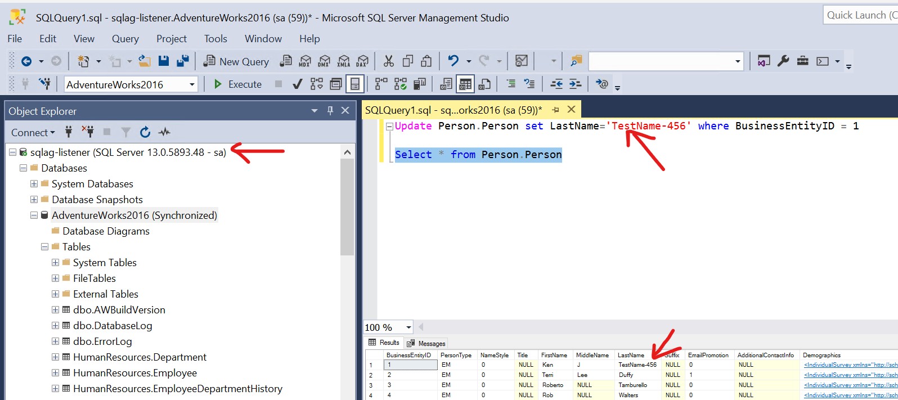Collapse the Tables folder node
Screen dimensions: 898x400
(44, 247)
